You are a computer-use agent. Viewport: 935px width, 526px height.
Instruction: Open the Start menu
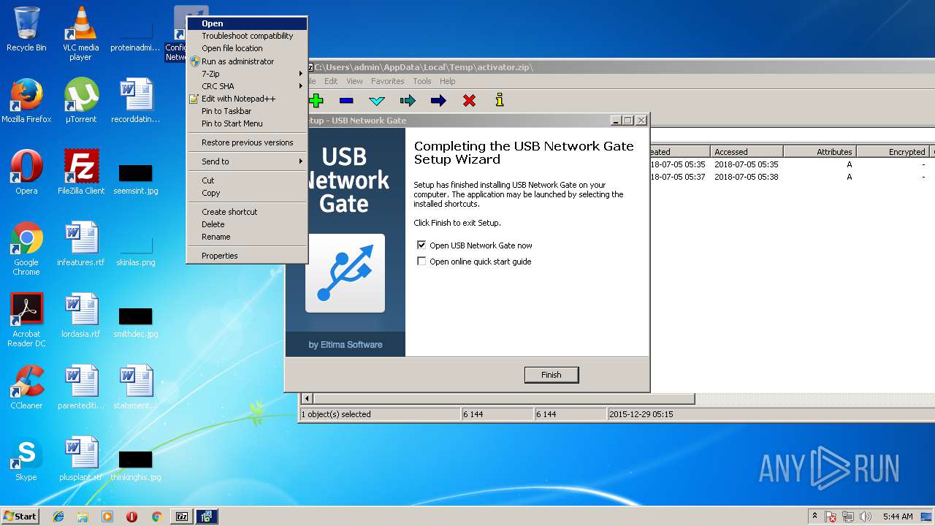tap(20, 517)
